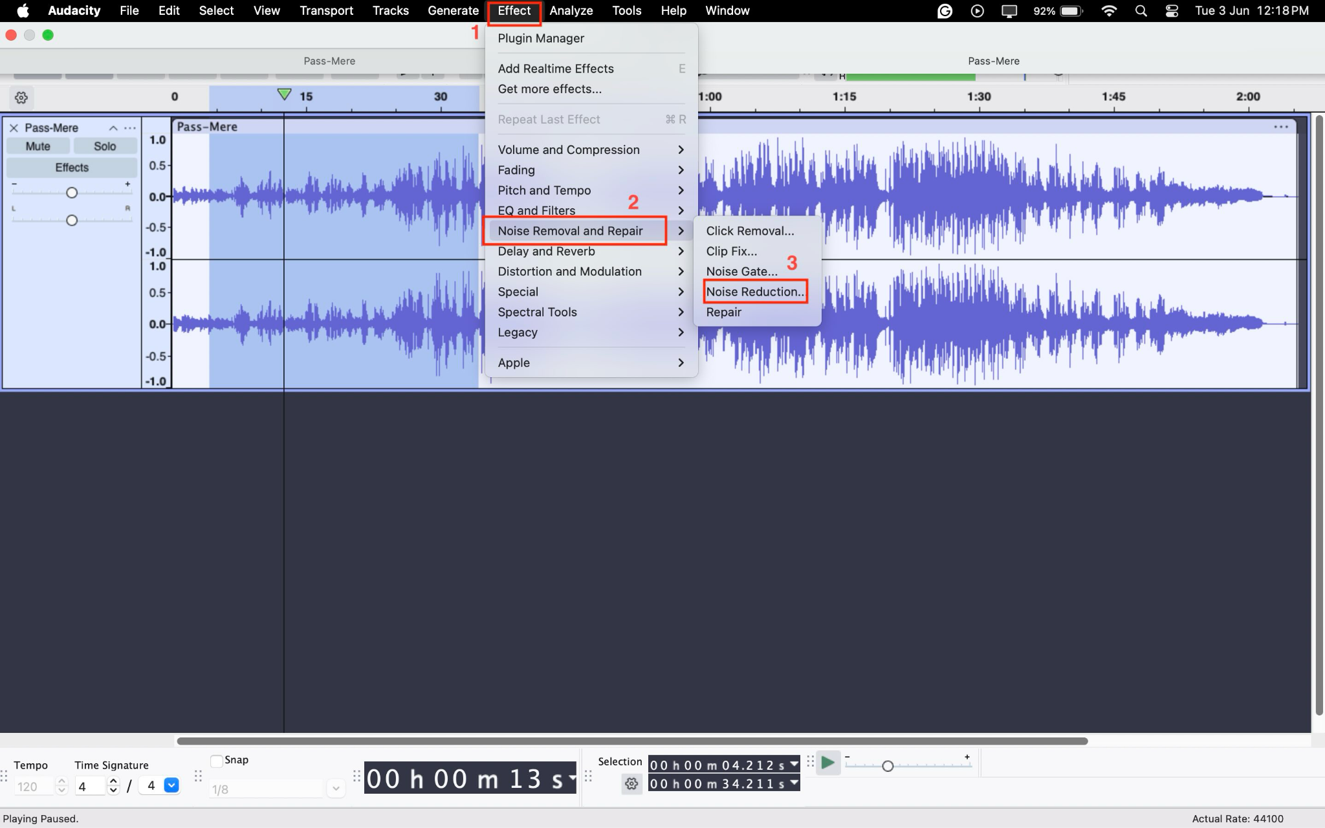This screenshot has width=1325, height=828.
Task: Expand Volume and Compression submenu
Action: click(x=591, y=149)
